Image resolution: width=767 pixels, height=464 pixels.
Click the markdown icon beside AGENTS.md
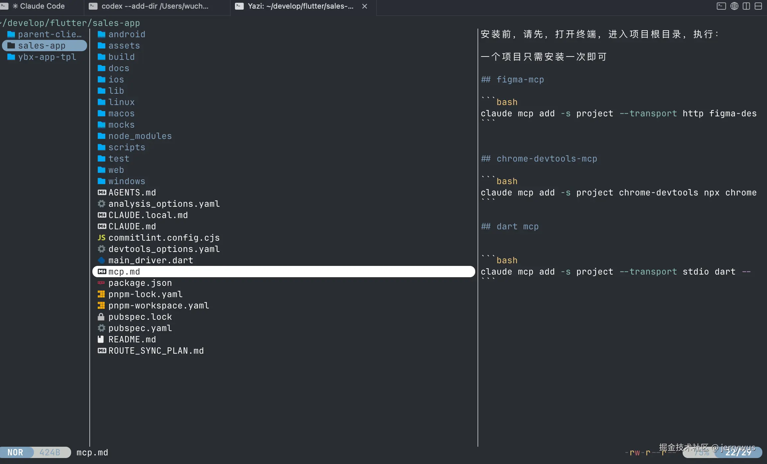pyautogui.click(x=102, y=192)
